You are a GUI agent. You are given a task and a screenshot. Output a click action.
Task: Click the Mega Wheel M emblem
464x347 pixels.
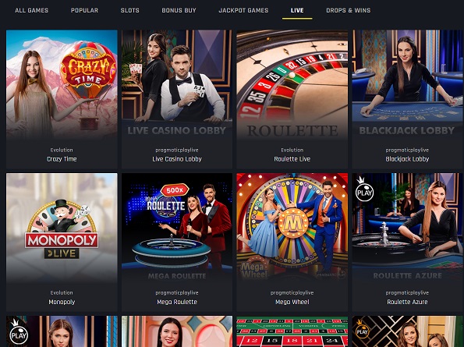coord(292,223)
